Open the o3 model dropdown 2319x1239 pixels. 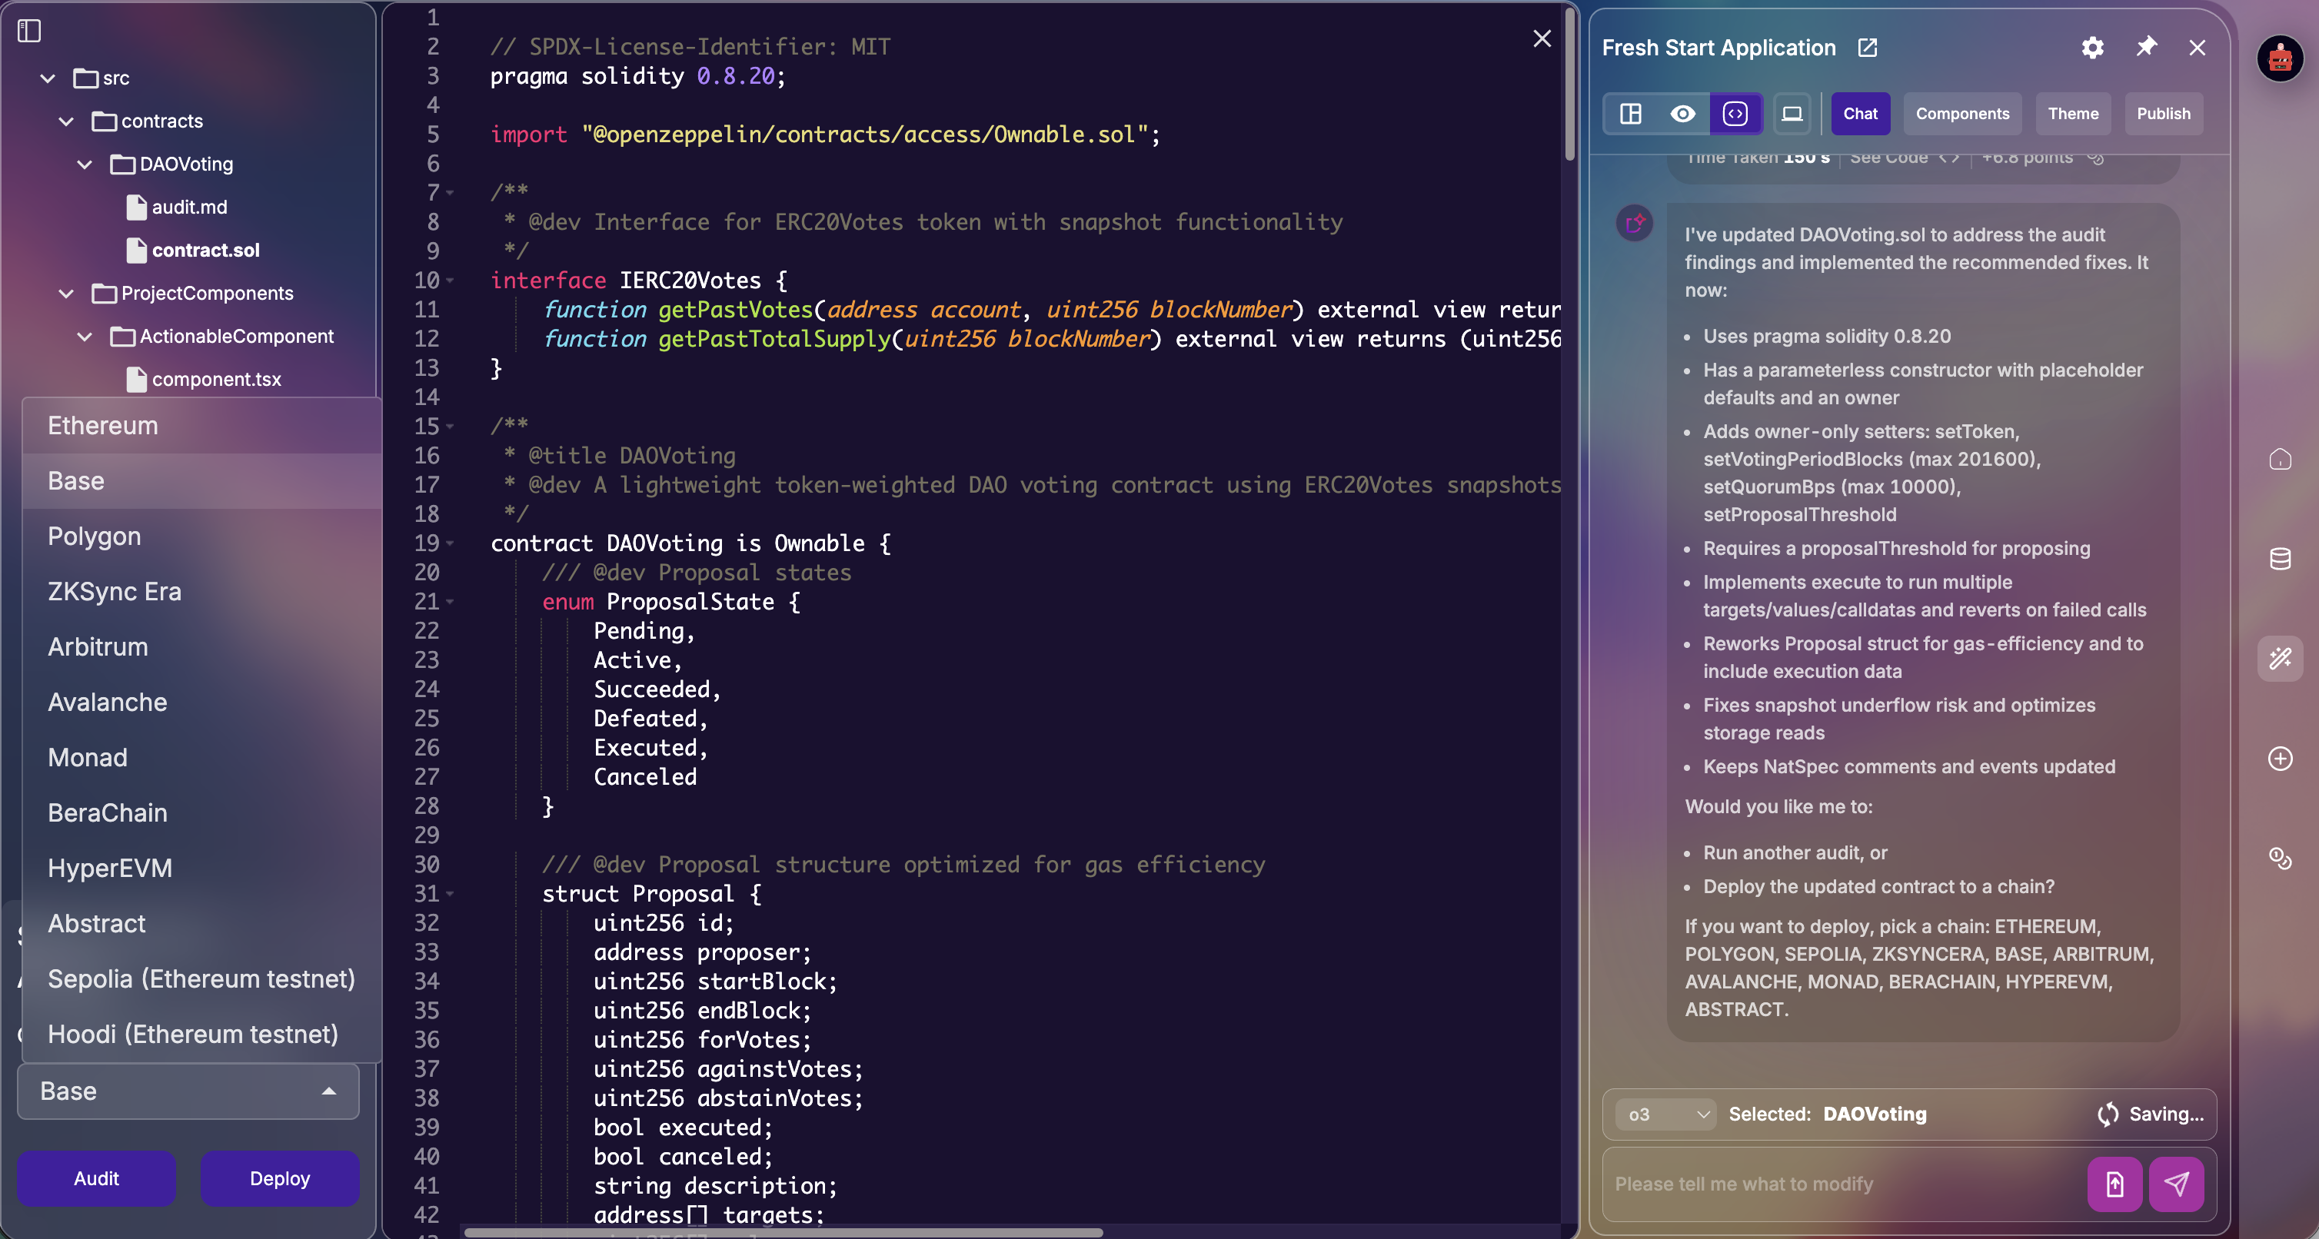(1667, 1114)
